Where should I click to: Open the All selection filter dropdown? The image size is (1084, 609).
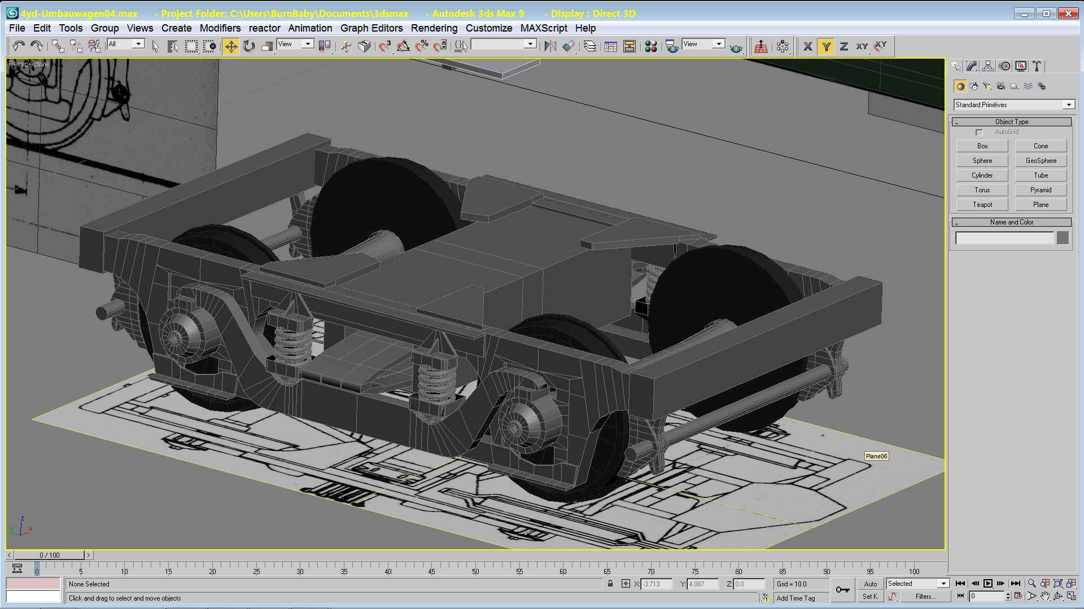pyautogui.click(x=138, y=44)
